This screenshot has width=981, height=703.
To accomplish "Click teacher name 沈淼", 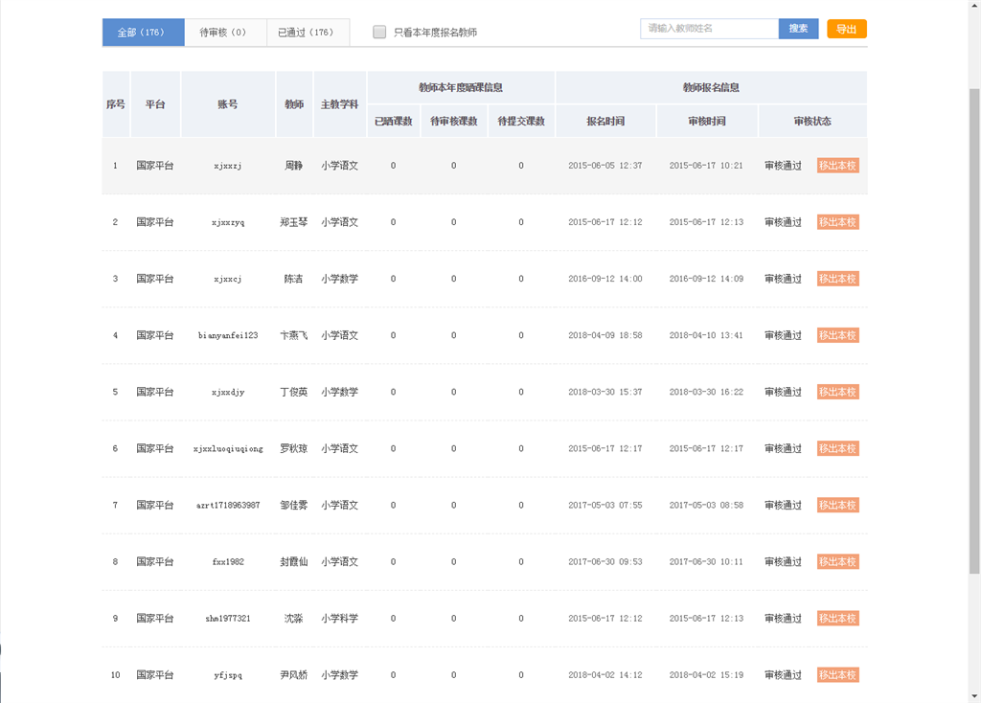I will (x=293, y=619).
